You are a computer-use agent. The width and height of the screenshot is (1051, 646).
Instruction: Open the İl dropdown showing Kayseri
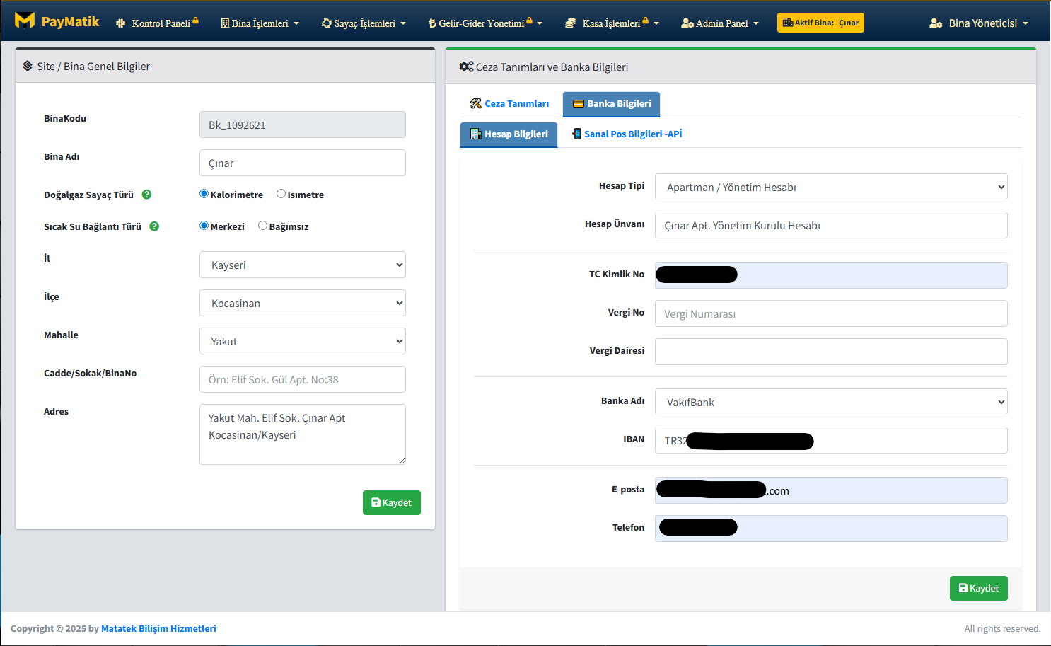(302, 265)
